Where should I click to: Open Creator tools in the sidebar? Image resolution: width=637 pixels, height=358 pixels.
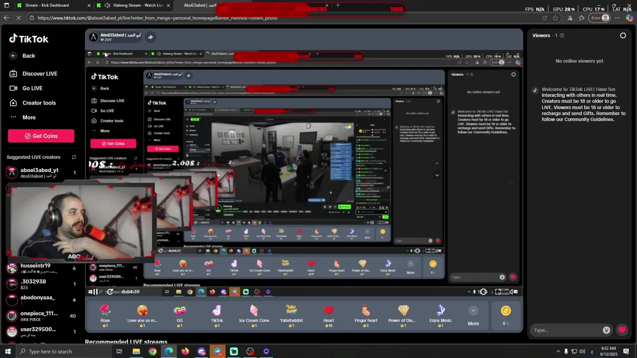(33, 103)
